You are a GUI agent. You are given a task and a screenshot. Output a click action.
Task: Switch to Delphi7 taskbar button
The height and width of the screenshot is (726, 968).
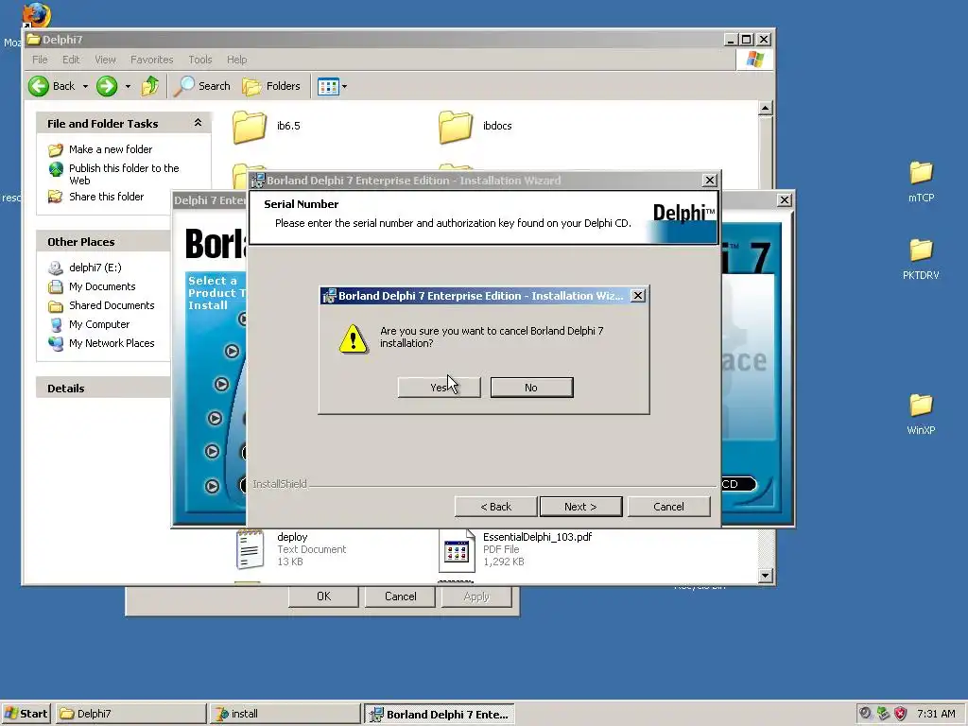pos(130,714)
